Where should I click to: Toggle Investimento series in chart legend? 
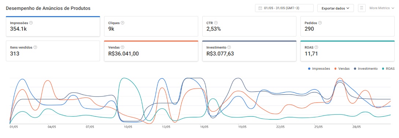[366, 69]
